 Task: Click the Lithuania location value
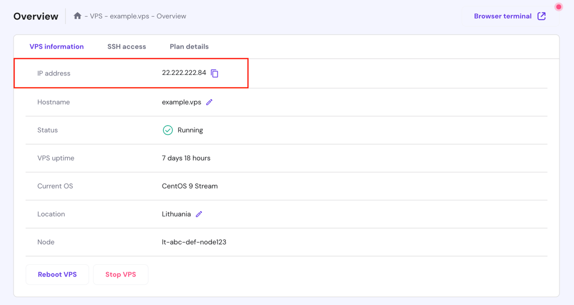point(177,214)
